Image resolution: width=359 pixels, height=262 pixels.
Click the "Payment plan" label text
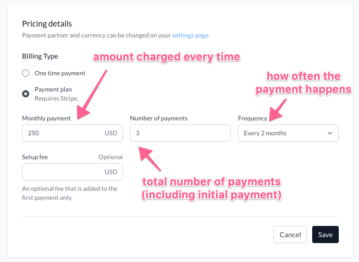click(x=53, y=89)
